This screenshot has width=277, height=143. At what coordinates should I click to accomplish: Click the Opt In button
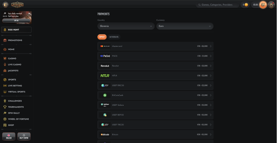(16, 20)
